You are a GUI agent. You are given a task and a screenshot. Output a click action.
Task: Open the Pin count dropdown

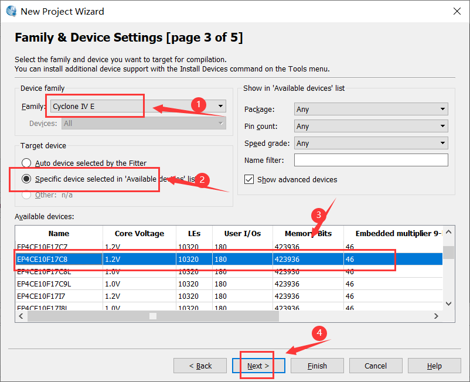(x=371, y=126)
